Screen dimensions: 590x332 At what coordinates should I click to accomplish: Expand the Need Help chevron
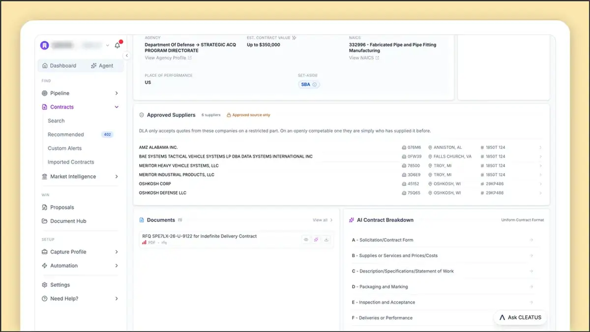point(117,299)
